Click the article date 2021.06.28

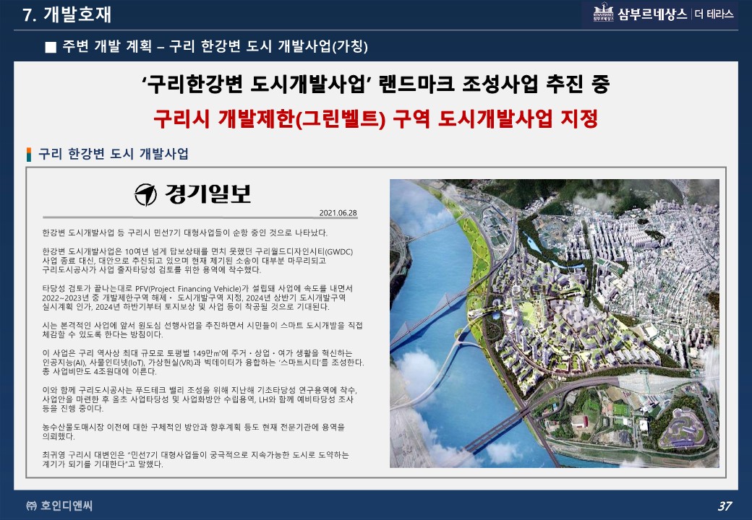pyautogui.click(x=338, y=213)
